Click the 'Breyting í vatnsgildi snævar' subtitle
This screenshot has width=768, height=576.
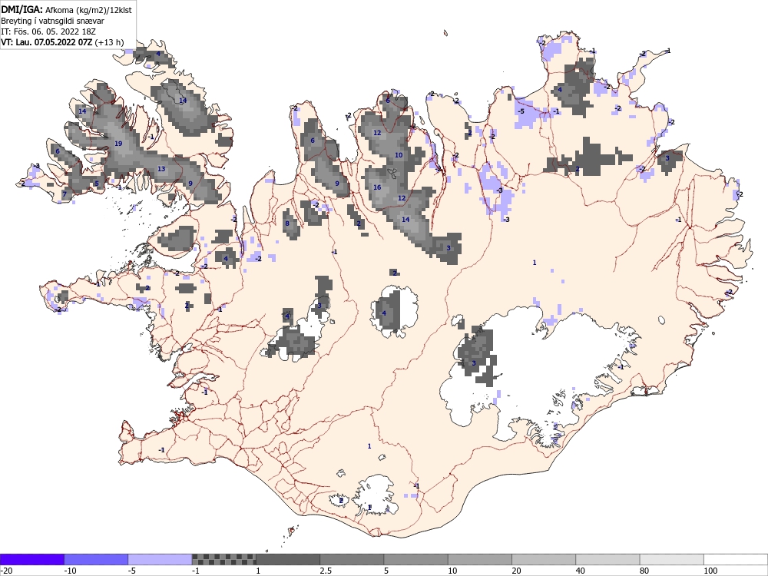point(52,21)
